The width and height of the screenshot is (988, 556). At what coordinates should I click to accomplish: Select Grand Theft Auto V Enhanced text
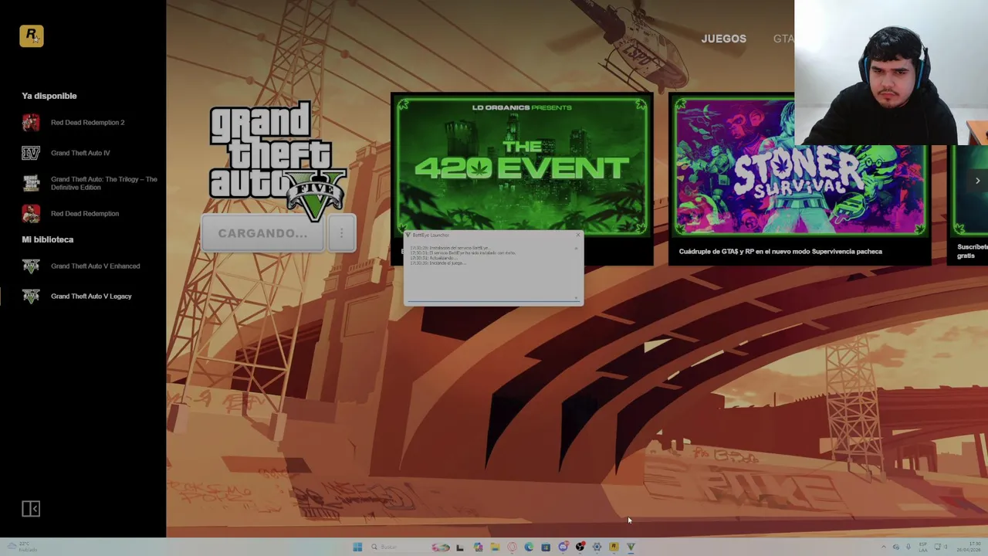[x=95, y=266]
